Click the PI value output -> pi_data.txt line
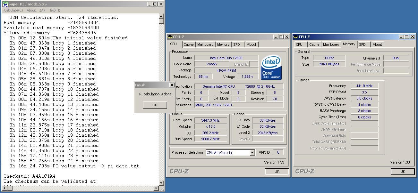This screenshot has height=193, width=418. [x=74, y=166]
